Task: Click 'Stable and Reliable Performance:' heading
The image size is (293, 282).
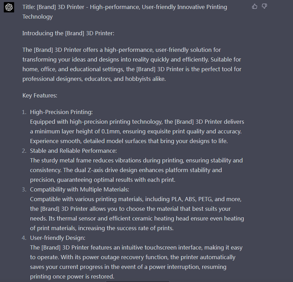Action: click(x=73, y=151)
